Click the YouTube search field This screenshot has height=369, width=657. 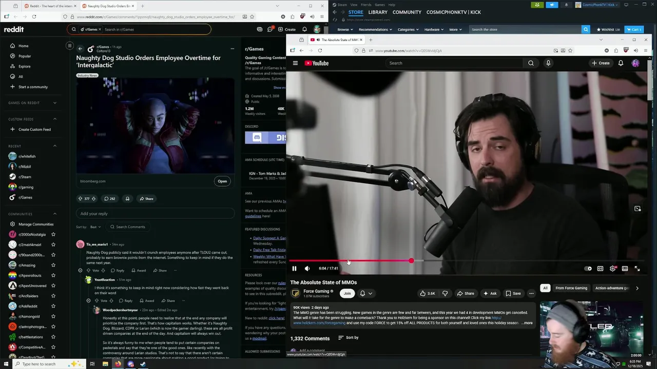pyautogui.click(x=454, y=63)
